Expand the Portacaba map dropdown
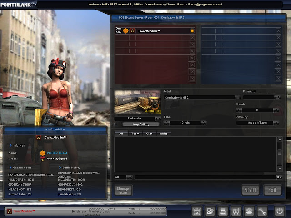 158,119
